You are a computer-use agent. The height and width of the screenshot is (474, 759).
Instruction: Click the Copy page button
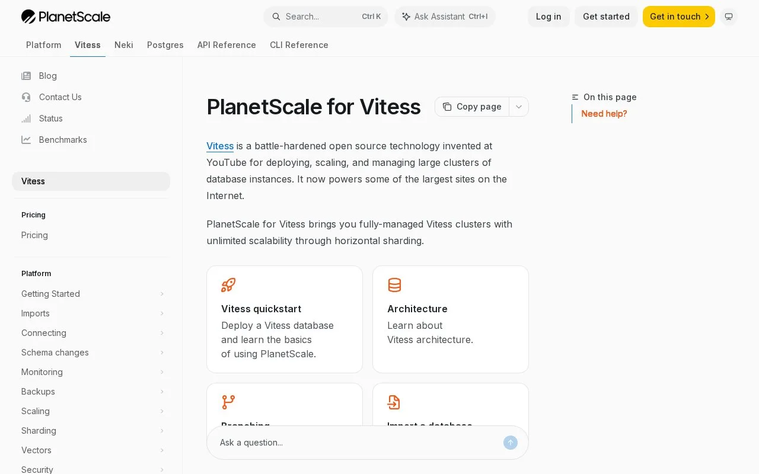tap(472, 107)
